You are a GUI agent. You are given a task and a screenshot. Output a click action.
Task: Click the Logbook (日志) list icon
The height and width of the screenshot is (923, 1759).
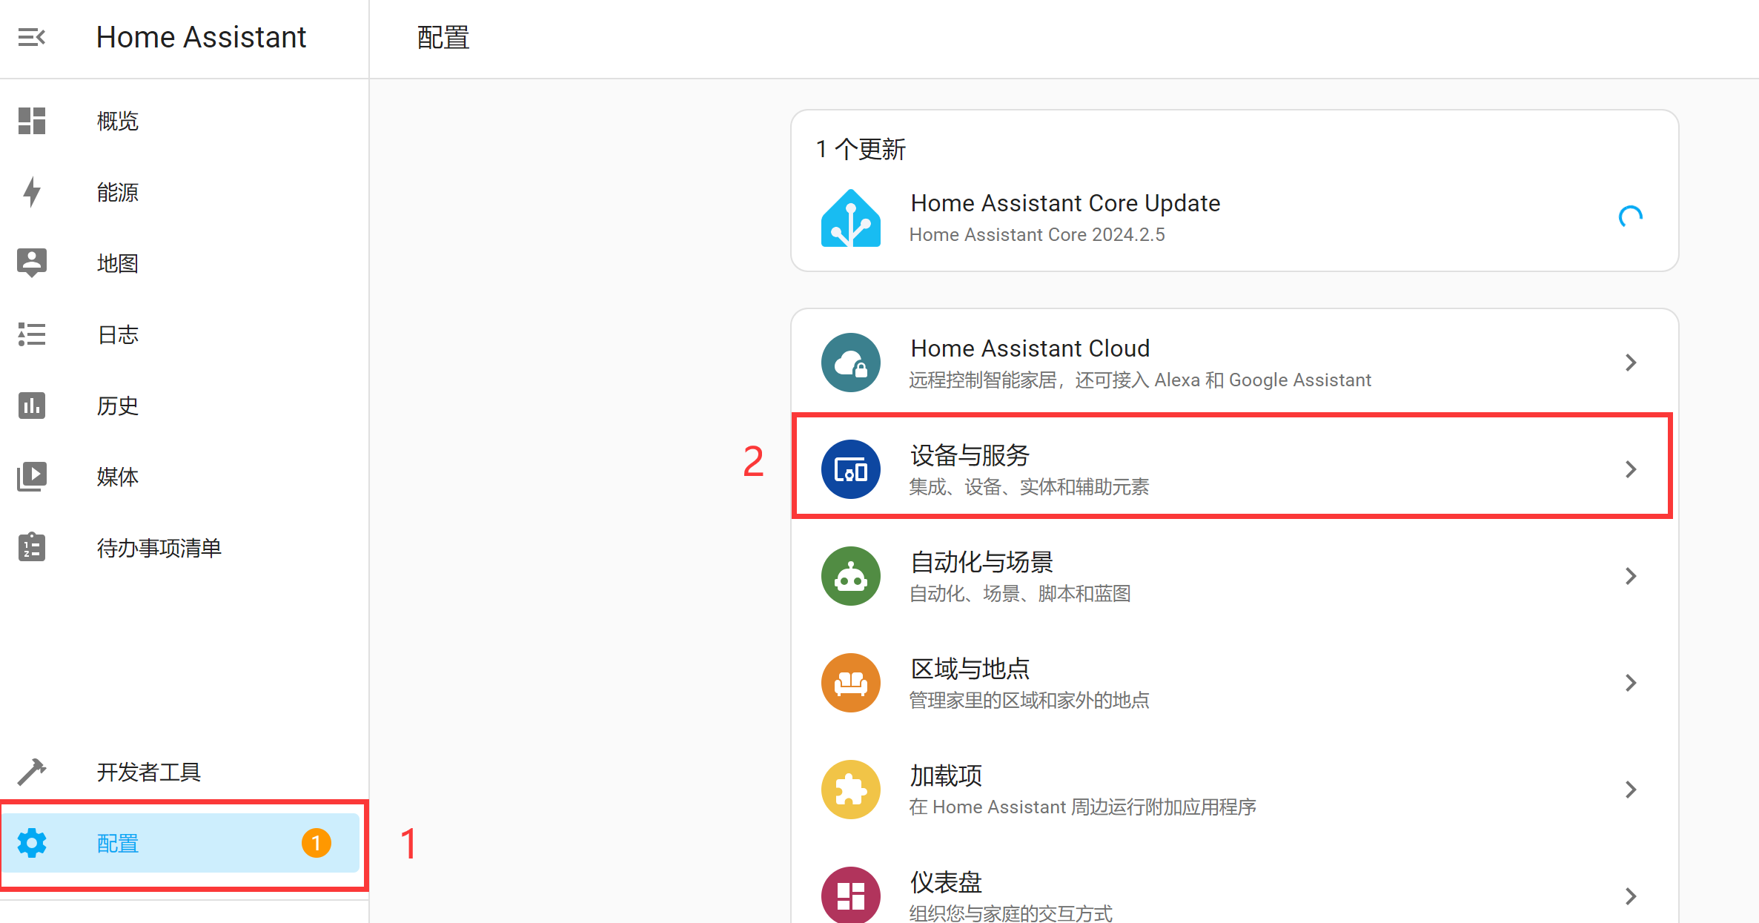coord(32,334)
